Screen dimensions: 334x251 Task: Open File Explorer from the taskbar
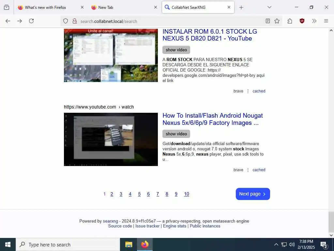point(129,244)
